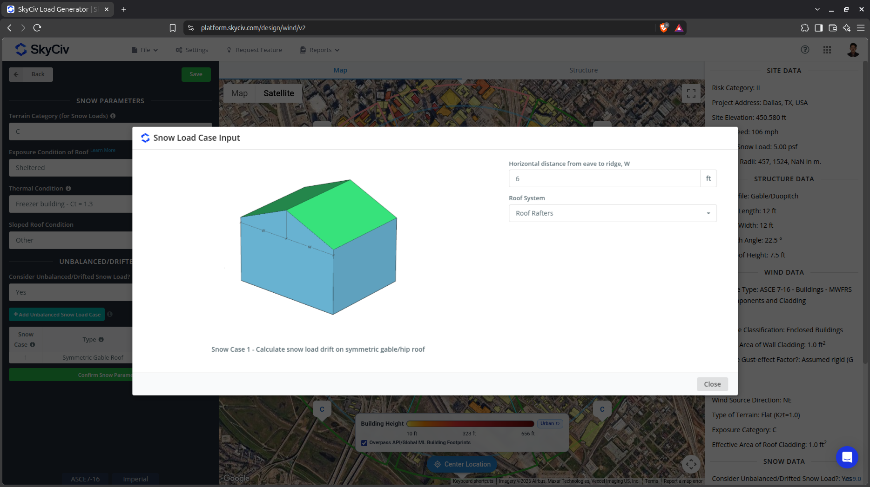Click the green Save button
The height and width of the screenshot is (487, 870).
tap(196, 74)
